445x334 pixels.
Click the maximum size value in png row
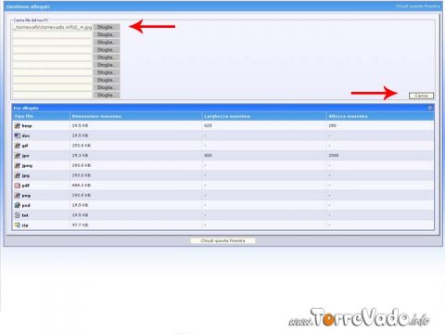click(x=82, y=195)
